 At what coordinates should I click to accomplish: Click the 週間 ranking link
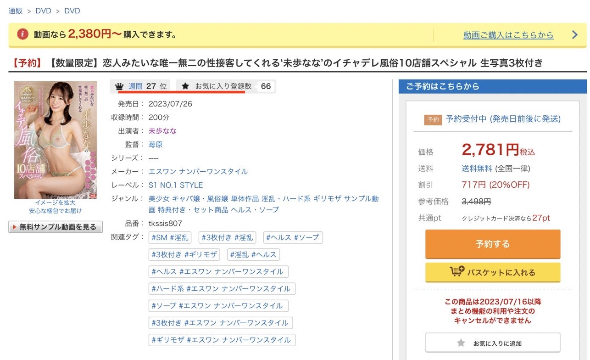[135, 86]
